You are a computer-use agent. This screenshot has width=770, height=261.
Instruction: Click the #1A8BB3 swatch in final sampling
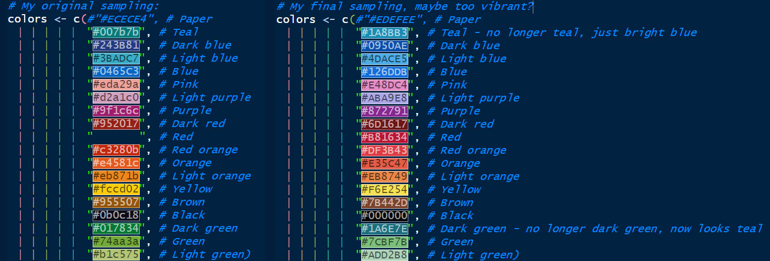pyautogui.click(x=384, y=32)
